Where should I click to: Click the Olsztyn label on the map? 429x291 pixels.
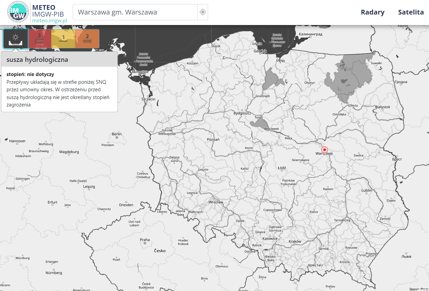310,82
